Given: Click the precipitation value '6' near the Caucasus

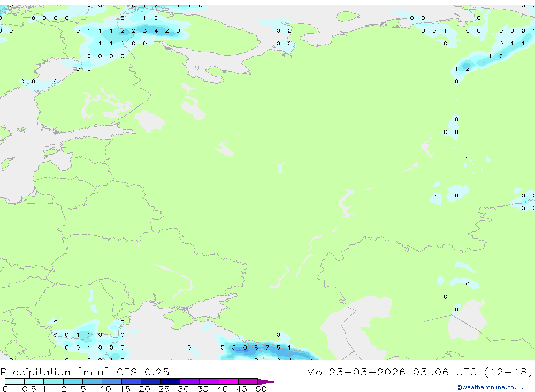Looking at the screenshot, I should coord(244,348).
